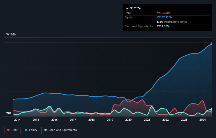Select the Equity endpoint marker on the chart
The image size is (216, 138).
click(212, 44)
